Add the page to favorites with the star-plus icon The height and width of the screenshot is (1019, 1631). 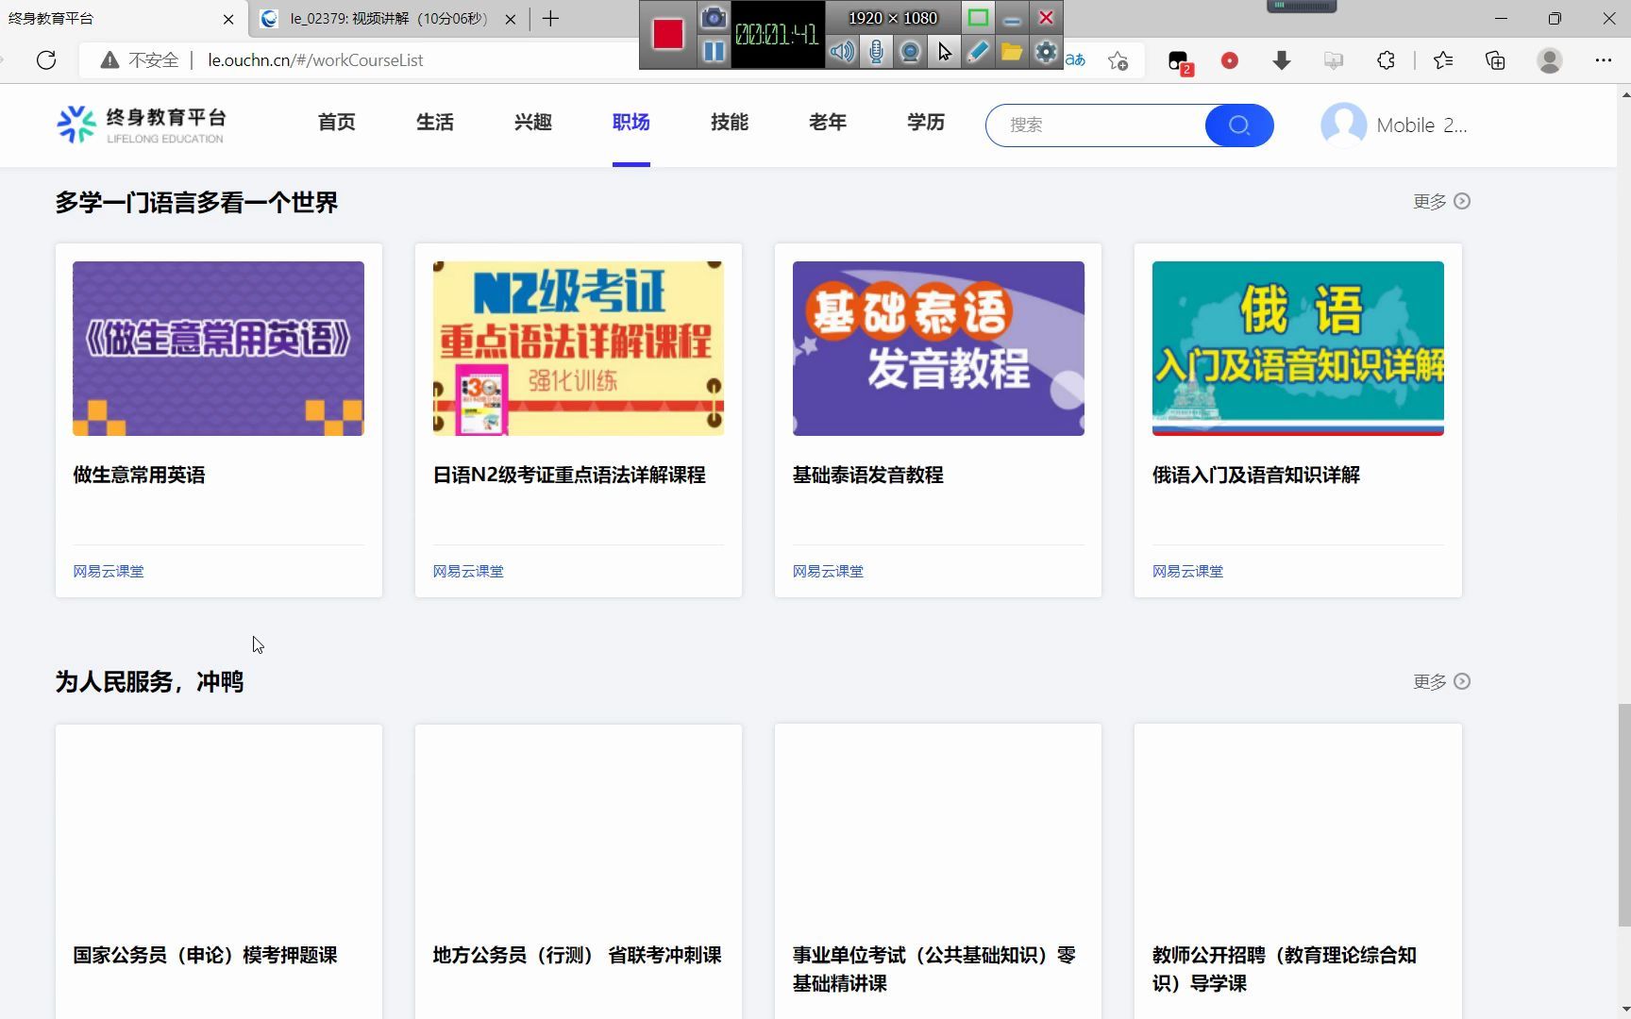1118,60
